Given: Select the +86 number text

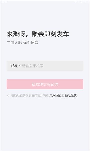Looking at the screenshot, I should coord(14,66).
